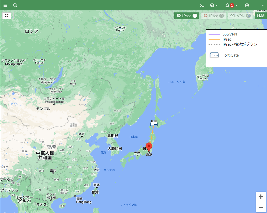The width and height of the screenshot is (267, 213).
Task: Zoom out the map with minus button
Action: click(261, 207)
